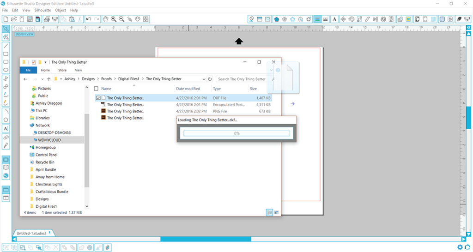Screen dimensions: 473x252
Task: Open Christmas Lights folder in navigation pane
Action: click(49, 184)
